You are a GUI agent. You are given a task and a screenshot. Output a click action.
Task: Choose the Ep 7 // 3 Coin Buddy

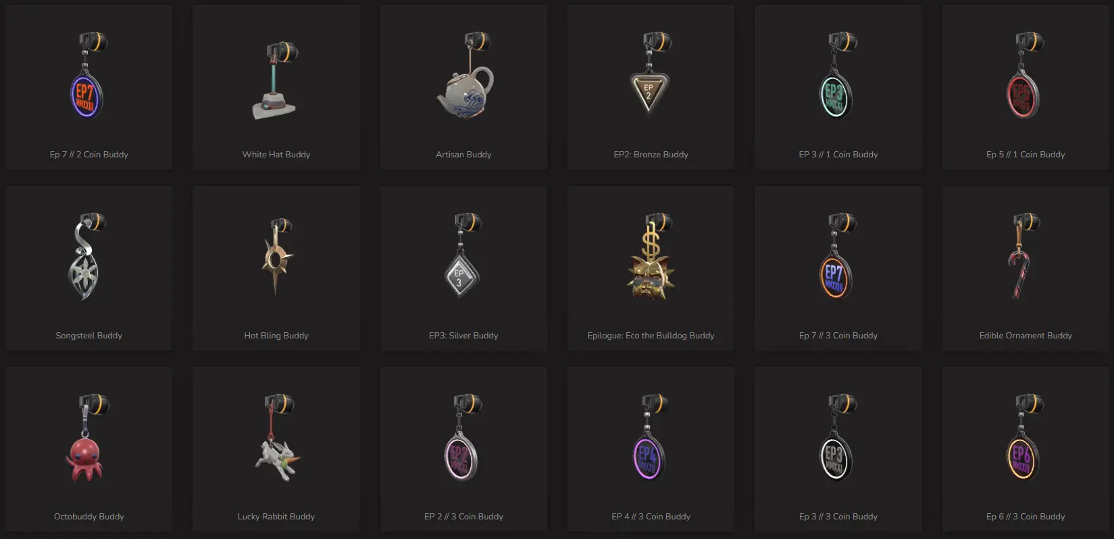838,267
